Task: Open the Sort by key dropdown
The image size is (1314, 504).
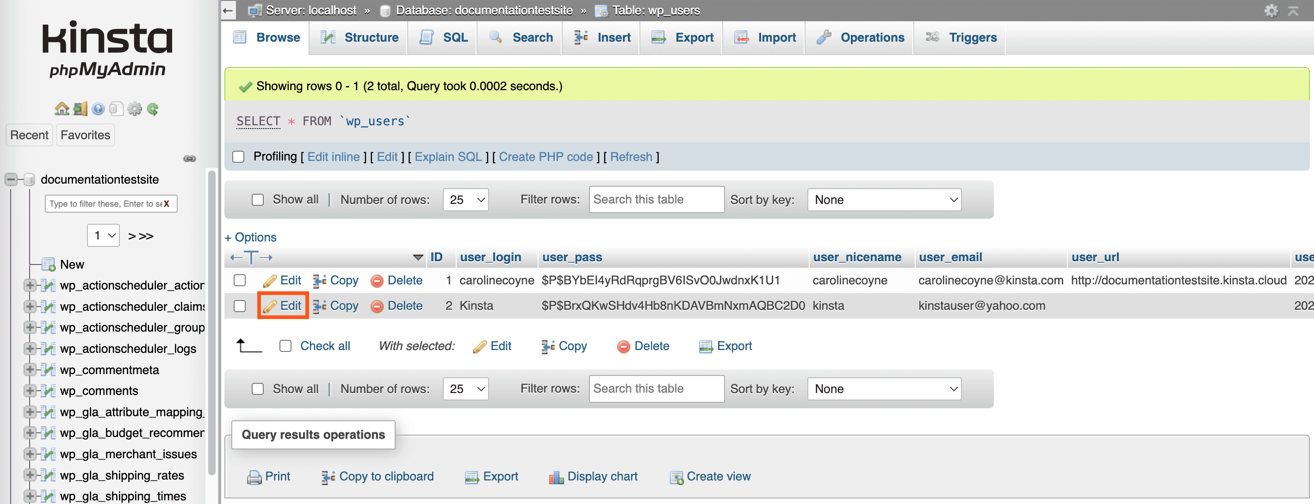Action: click(x=883, y=199)
